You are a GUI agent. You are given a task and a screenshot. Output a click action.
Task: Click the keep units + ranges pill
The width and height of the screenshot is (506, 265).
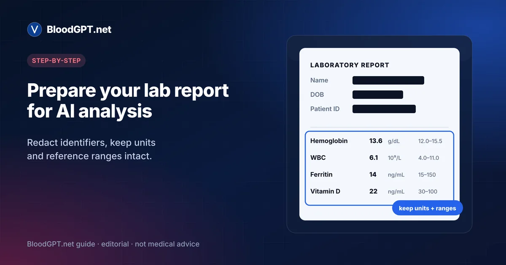point(427,208)
